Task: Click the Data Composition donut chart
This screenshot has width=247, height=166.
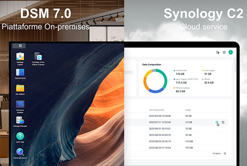Action: coord(155,81)
